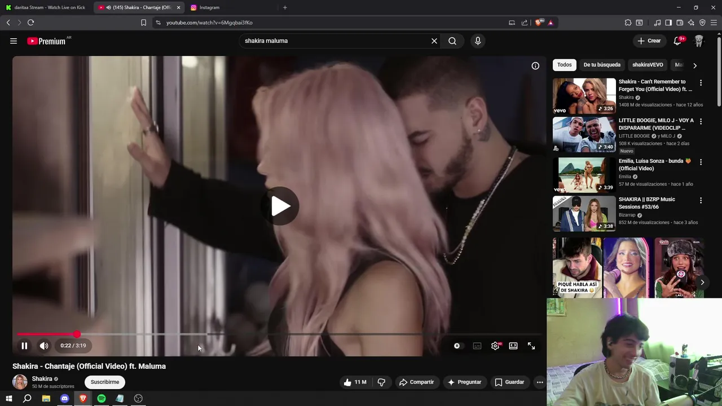Open Brave Shields lion icon

[539, 23]
